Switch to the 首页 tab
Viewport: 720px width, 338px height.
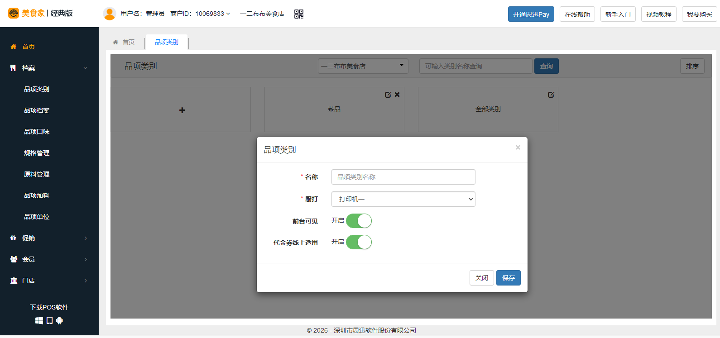pyautogui.click(x=124, y=42)
